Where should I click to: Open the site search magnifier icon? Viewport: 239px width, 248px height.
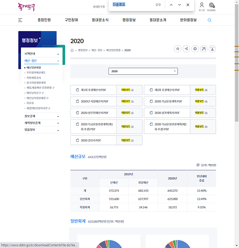(x=210, y=20)
